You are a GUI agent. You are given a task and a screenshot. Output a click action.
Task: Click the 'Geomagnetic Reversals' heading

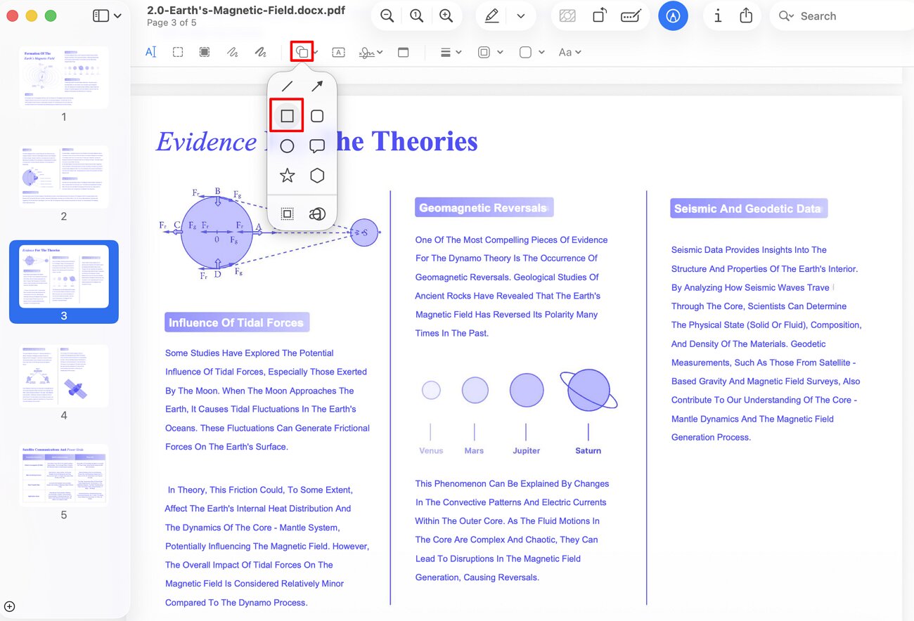(x=484, y=207)
